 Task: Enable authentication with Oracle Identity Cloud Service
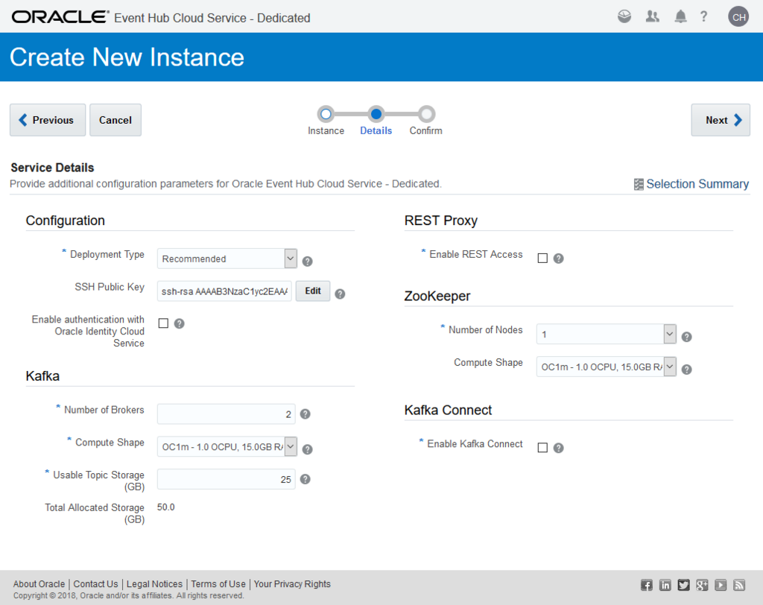[163, 323]
